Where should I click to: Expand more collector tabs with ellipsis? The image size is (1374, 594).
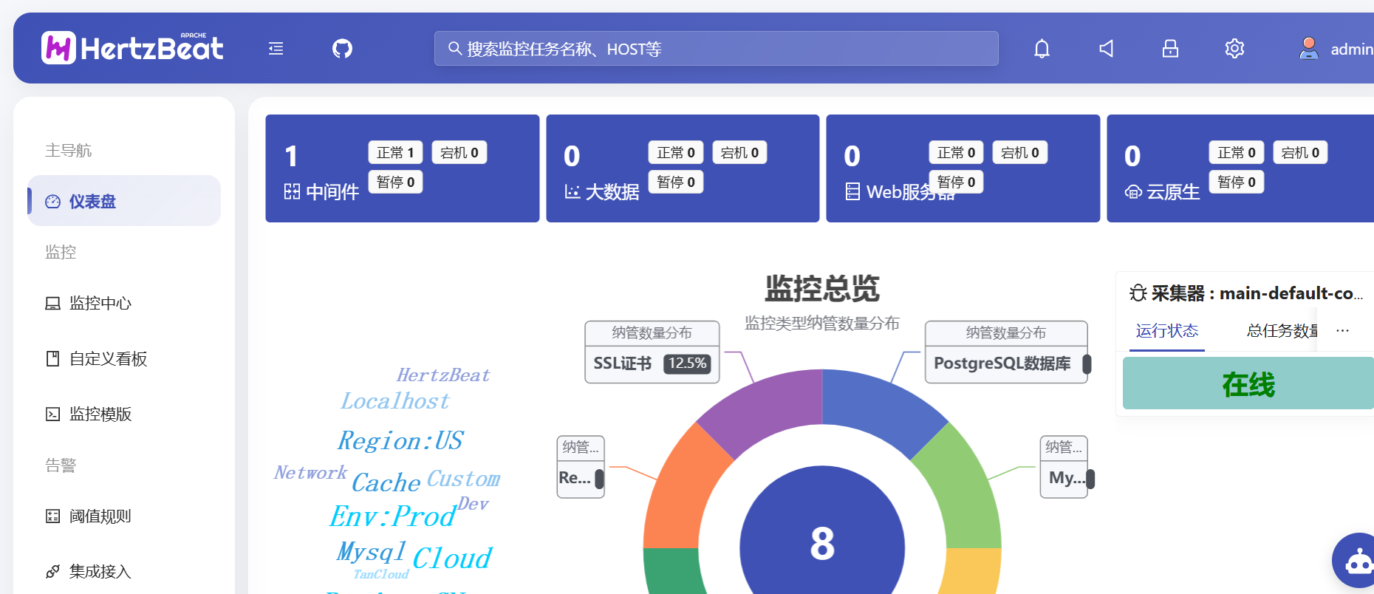coord(1342,330)
